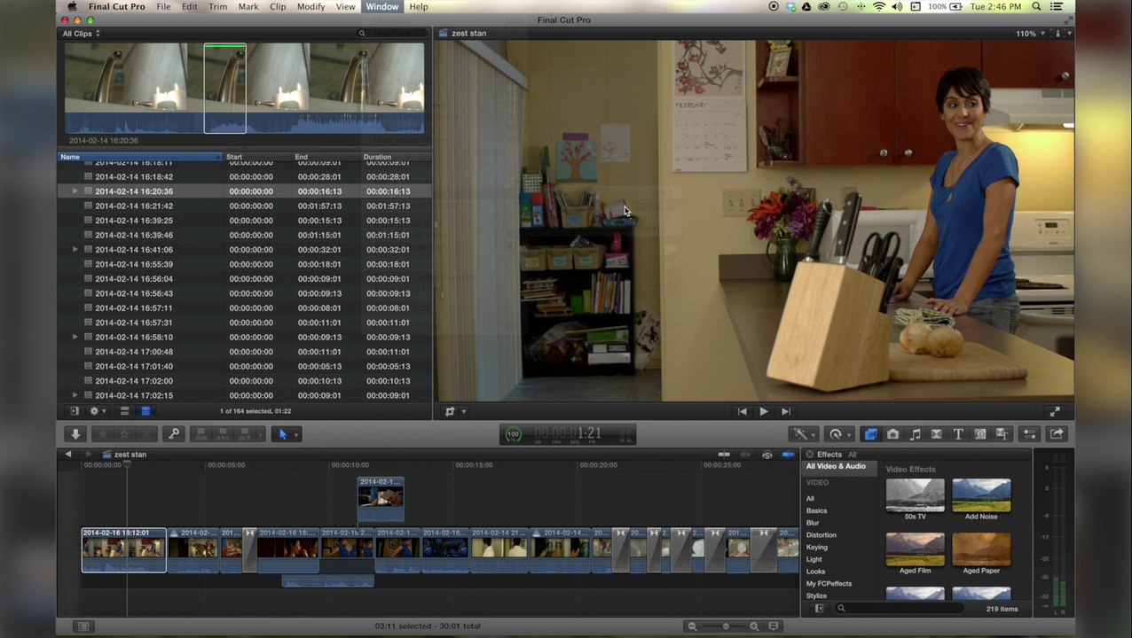Image resolution: width=1132 pixels, height=638 pixels.
Task: Click the Insert clip edit button
Action: pyautogui.click(x=223, y=434)
